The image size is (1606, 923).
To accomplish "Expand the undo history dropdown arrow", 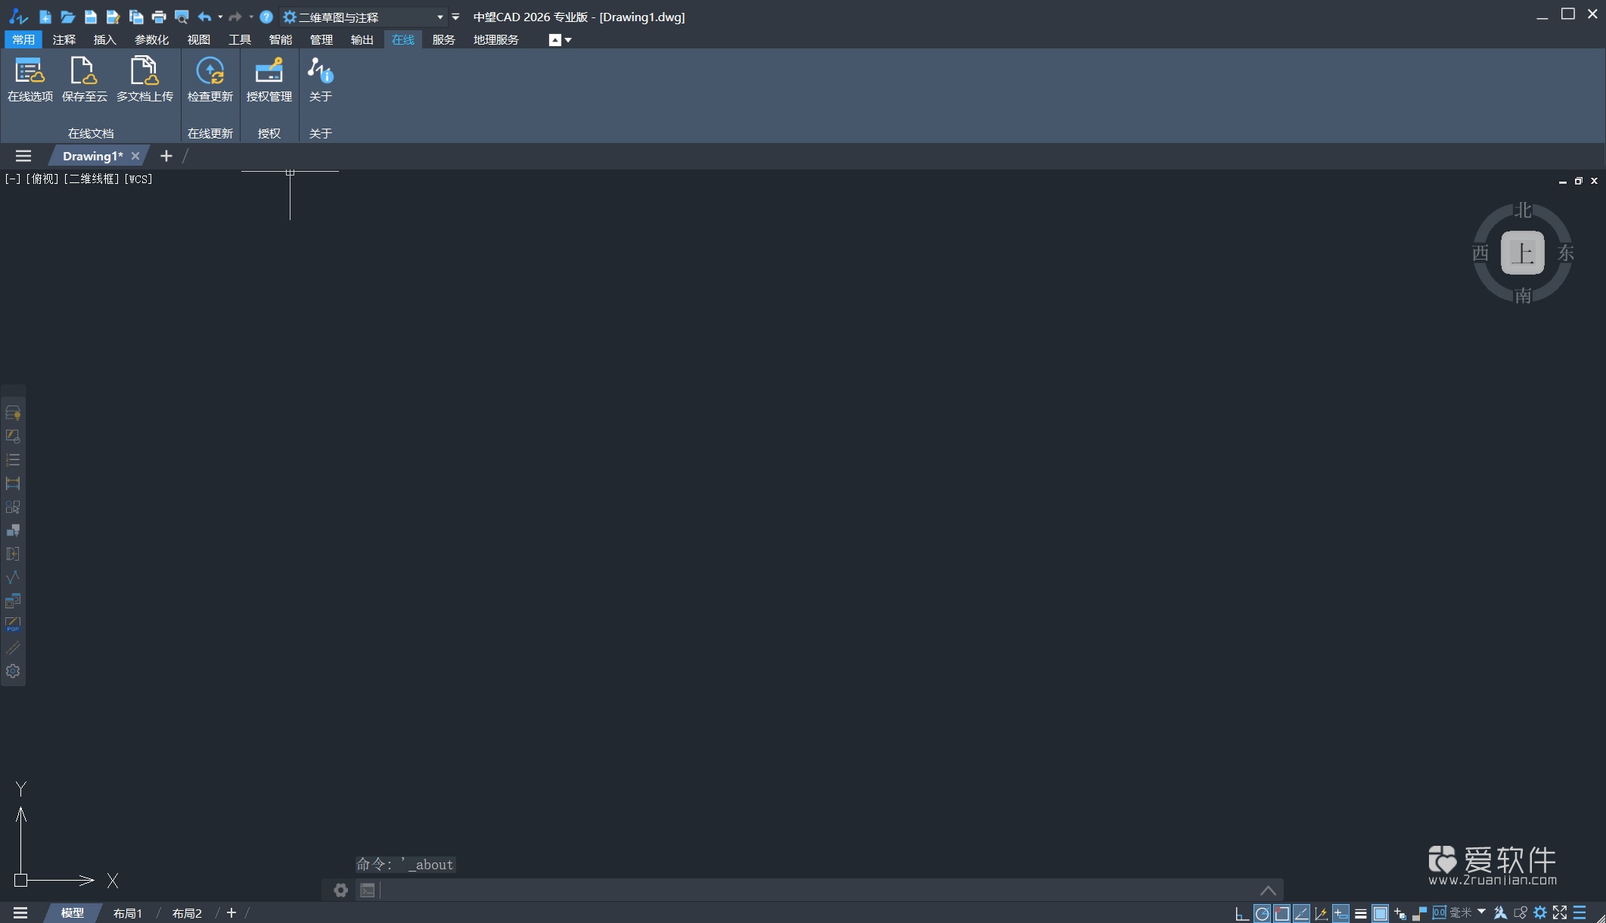I will click(x=220, y=17).
